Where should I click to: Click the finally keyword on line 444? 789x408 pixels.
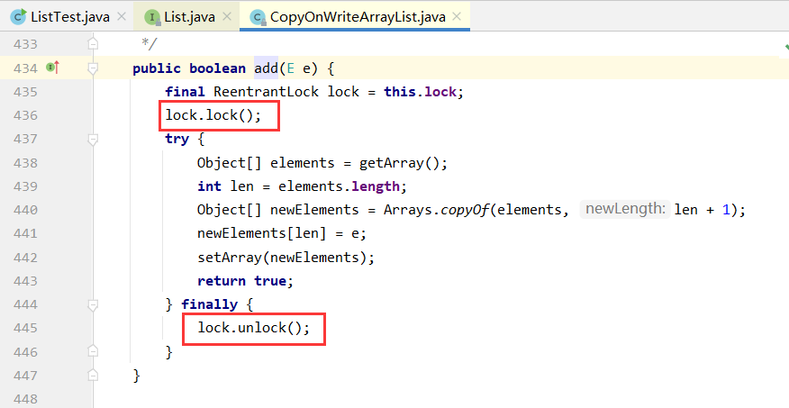click(209, 304)
